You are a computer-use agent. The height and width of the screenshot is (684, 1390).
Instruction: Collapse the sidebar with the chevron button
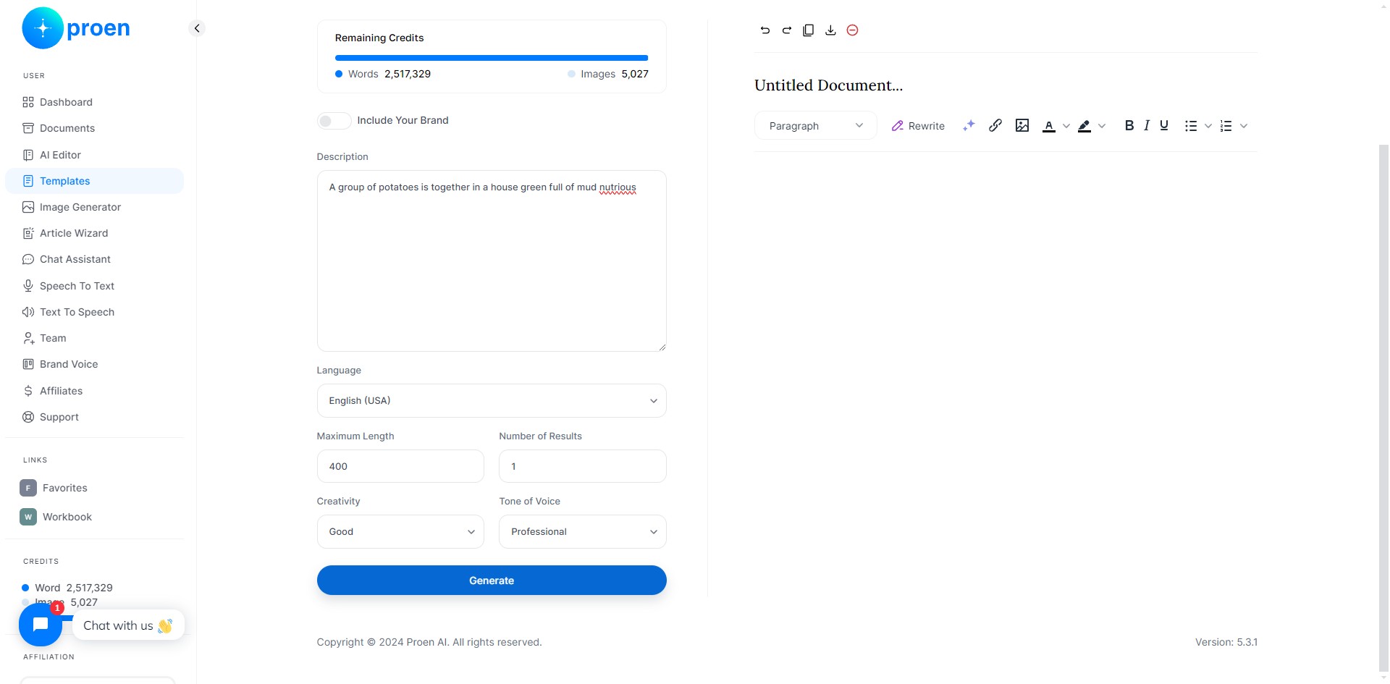pyautogui.click(x=196, y=28)
